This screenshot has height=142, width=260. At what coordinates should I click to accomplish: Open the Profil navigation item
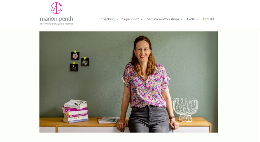[191, 19]
